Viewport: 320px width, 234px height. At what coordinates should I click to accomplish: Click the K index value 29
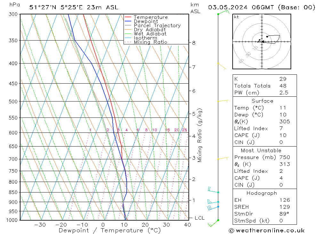(x=283, y=79)
